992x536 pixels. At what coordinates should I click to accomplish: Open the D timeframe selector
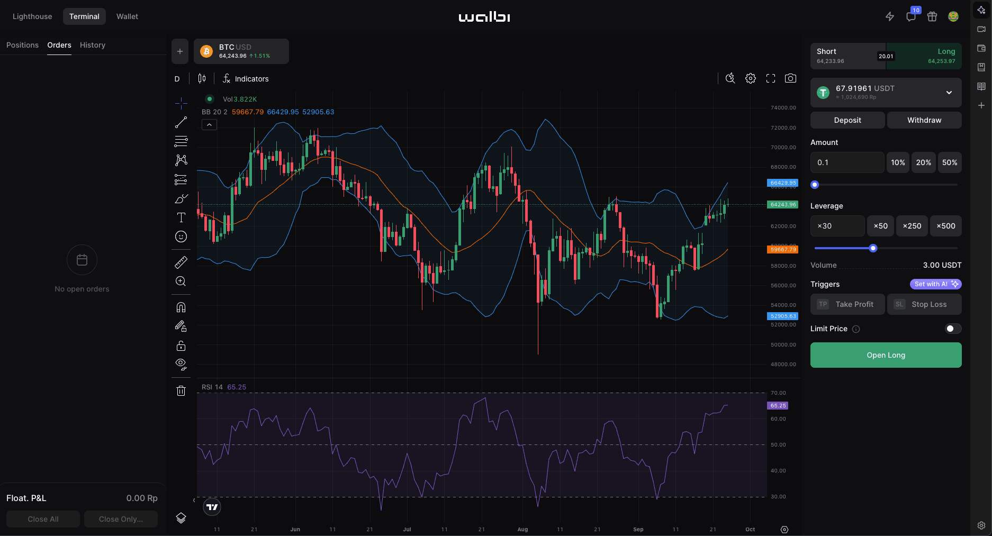pos(177,79)
